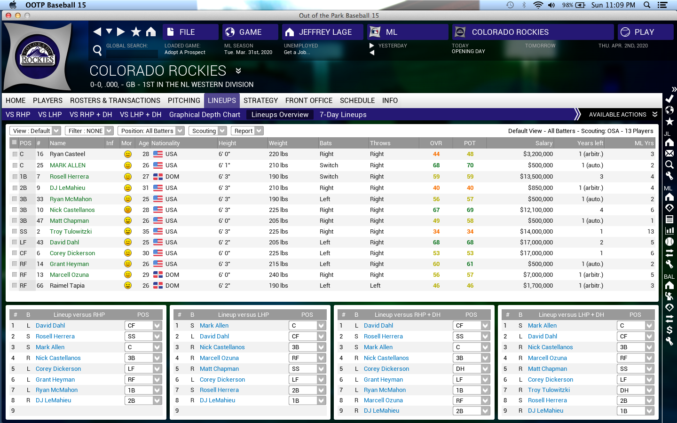Click the back arrow navigation icon

[x=97, y=31]
